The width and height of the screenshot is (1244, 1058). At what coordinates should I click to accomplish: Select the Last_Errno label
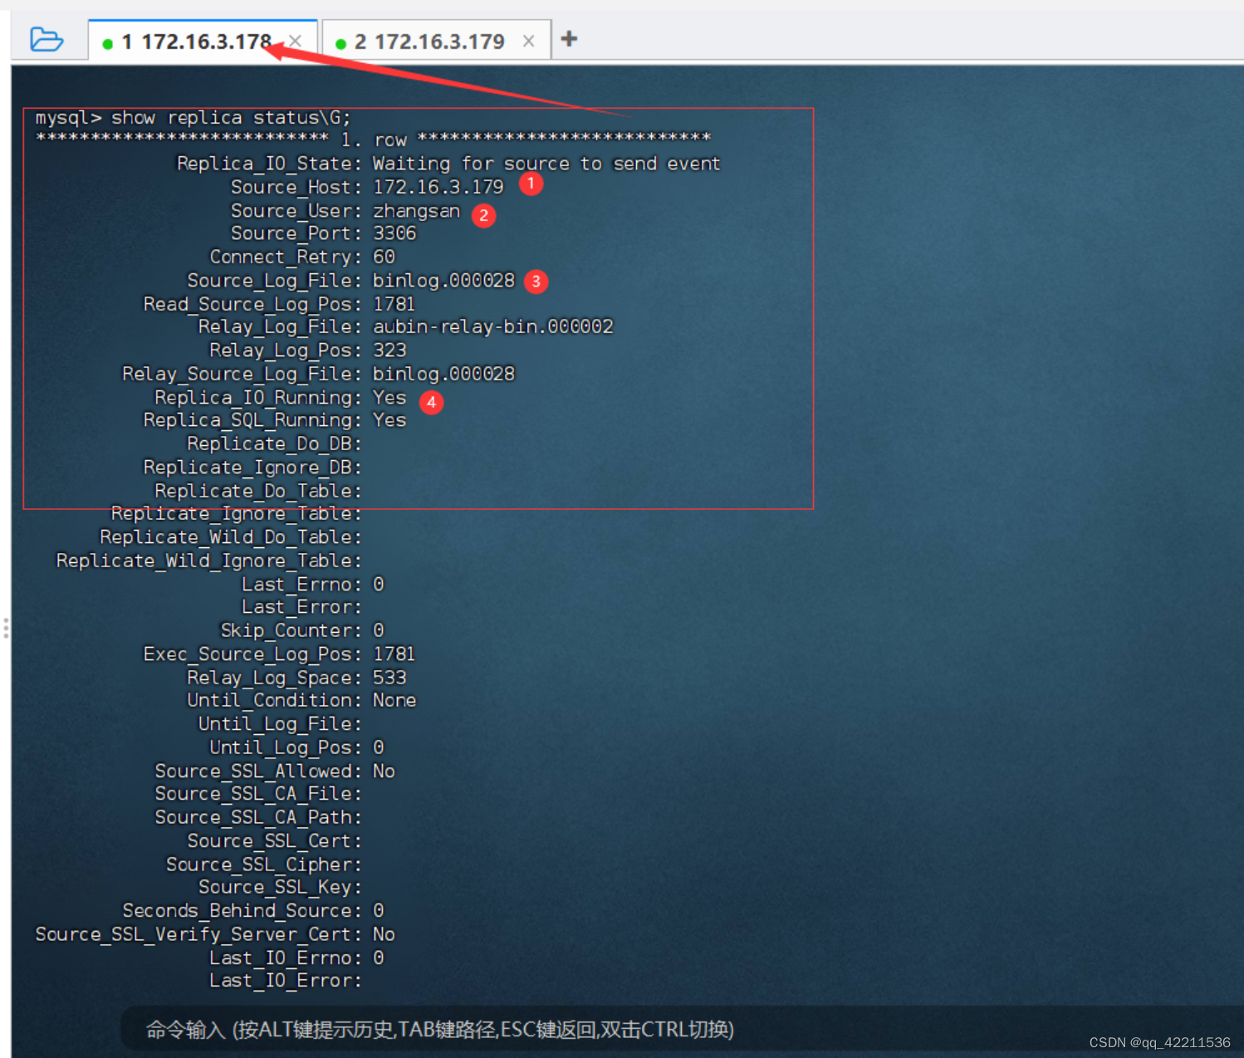[x=301, y=585]
